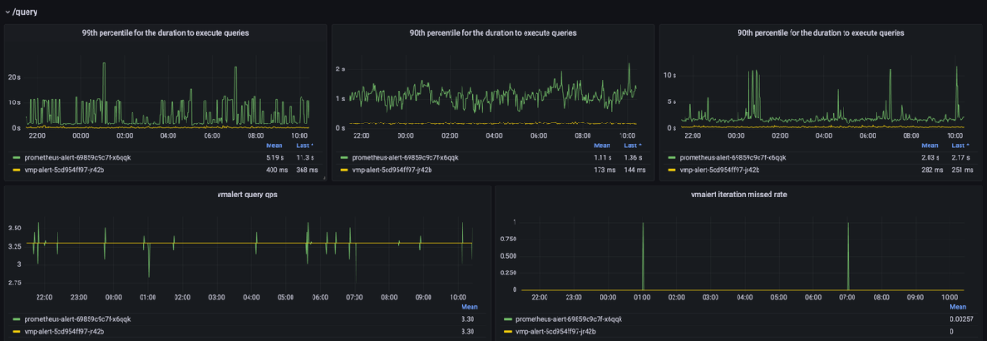Toggle vmp-alert series with mean 282 ms

719,170
